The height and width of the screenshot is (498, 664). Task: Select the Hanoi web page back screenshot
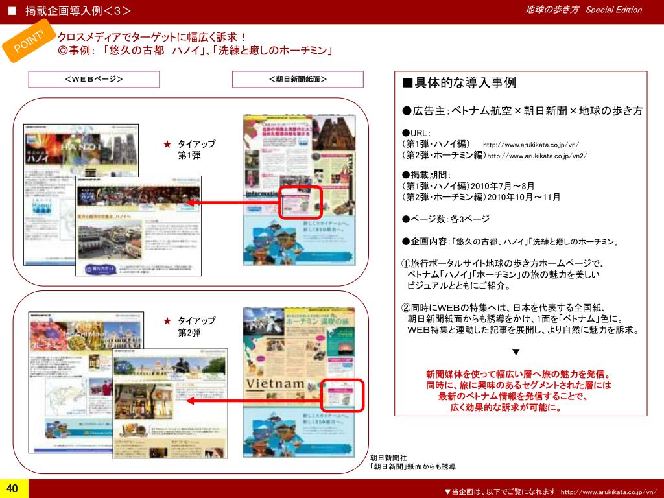(x=81, y=195)
